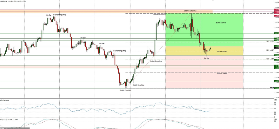
Task: Select the 50.0 Fibonacci level label
Action: coord(270,50)
